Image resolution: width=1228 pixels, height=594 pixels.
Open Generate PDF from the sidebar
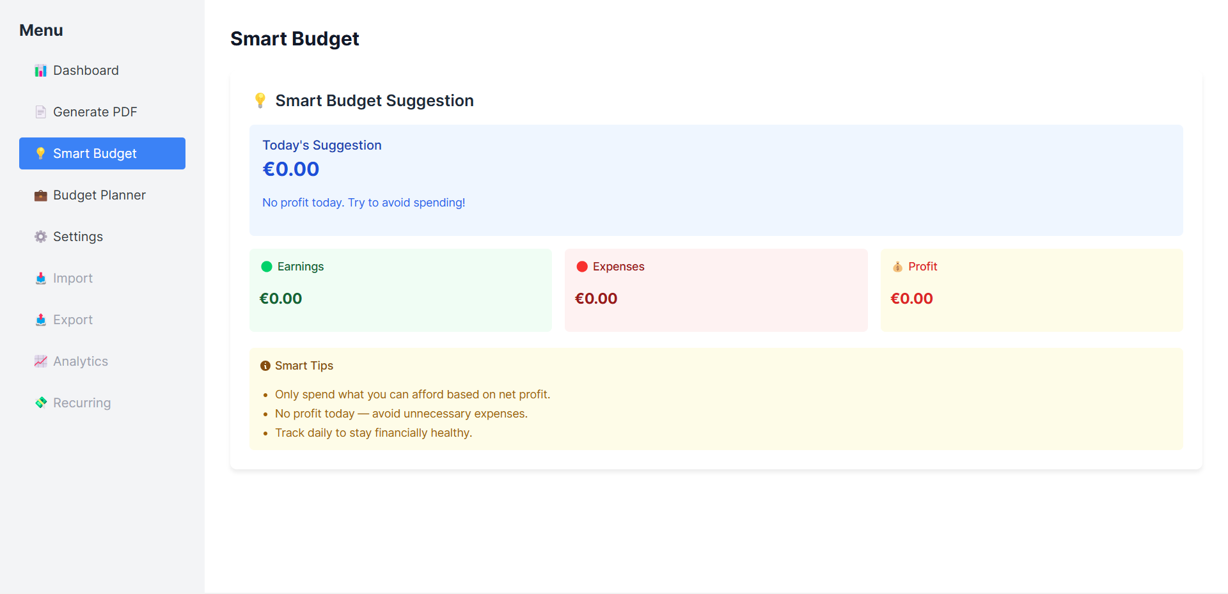click(x=95, y=111)
